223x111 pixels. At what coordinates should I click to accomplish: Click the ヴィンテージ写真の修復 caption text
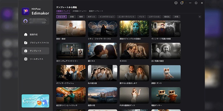pos(161,39)
